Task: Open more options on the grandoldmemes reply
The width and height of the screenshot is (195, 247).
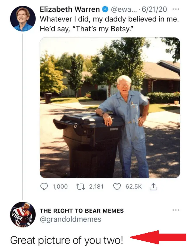Action: pyautogui.click(x=175, y=210)
